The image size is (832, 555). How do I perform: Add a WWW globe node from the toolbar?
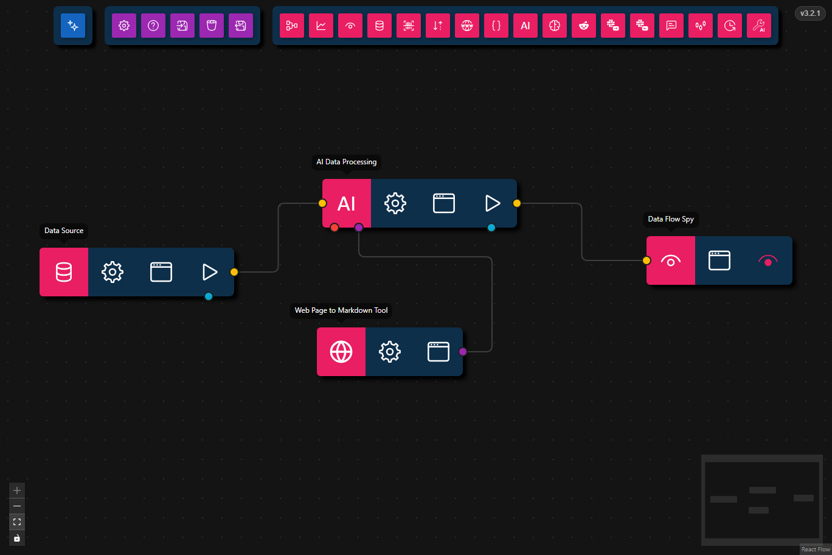(x=467, y=26)
